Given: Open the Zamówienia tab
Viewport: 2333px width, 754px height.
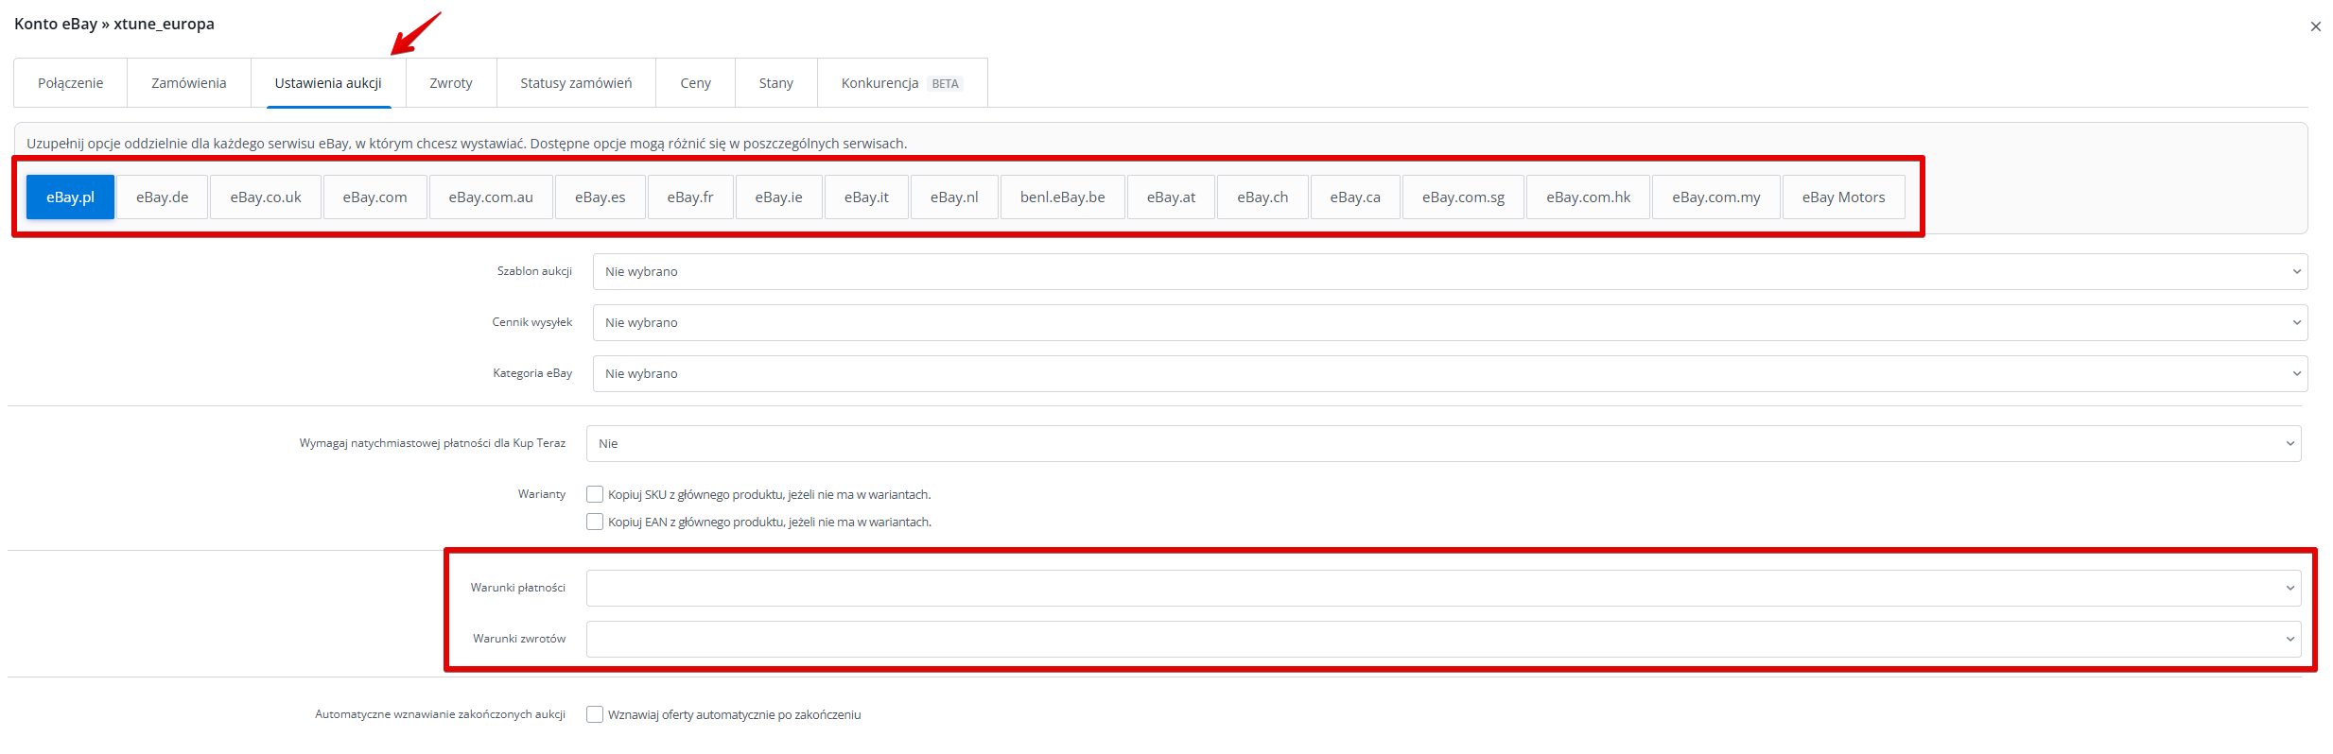Looking at the screenshot, I should pos(188,83).
